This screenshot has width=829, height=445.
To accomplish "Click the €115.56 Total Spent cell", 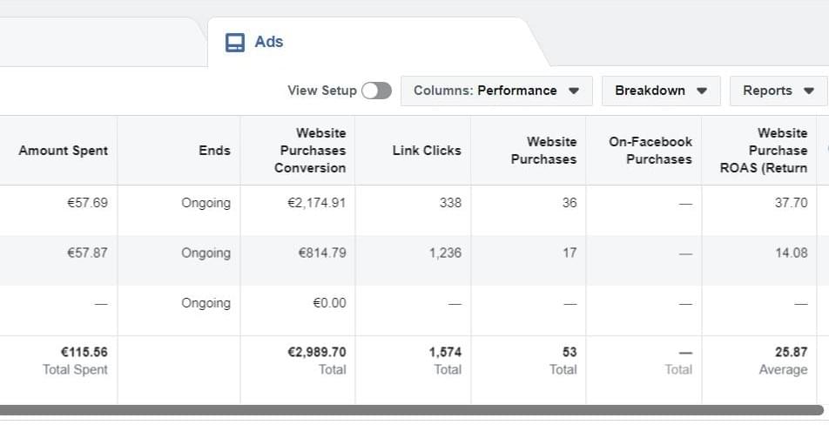I will [84, 353].
